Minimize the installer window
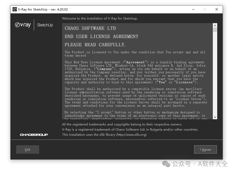The image size is (235, 173). coord(193,10)
